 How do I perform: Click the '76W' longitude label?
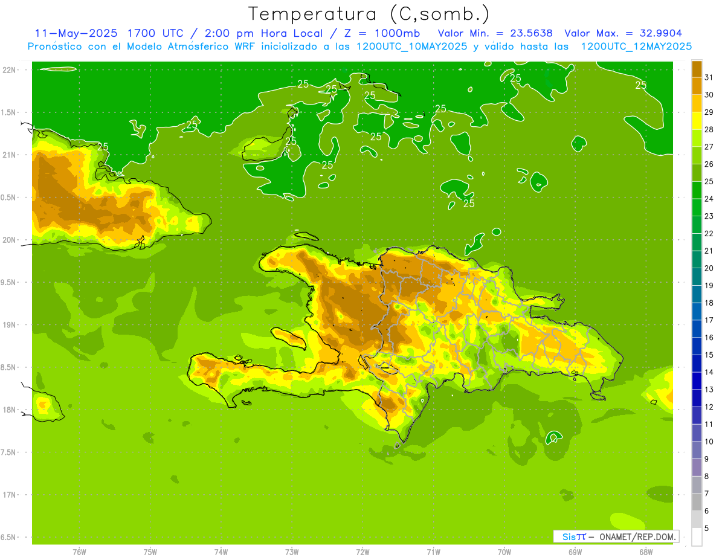coord(79,552)
